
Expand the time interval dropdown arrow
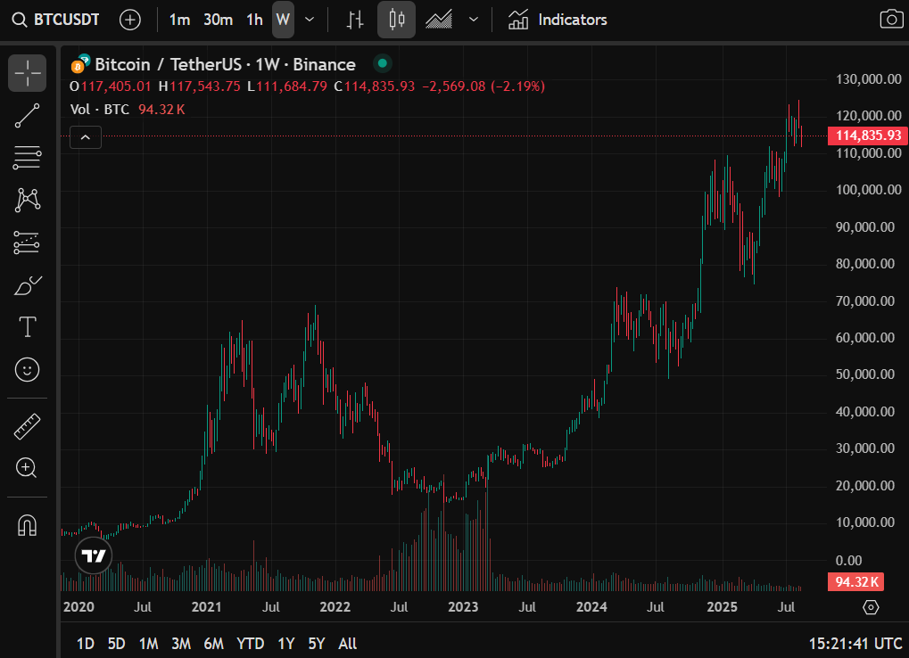[x=310, y=20]
